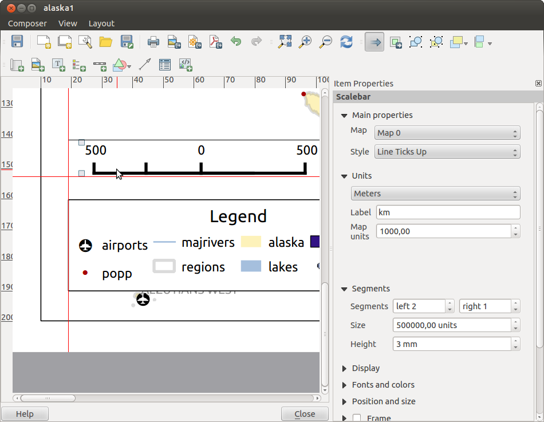
Task: Choose the Add new legend tool
Action: click(x=79, y=65)
